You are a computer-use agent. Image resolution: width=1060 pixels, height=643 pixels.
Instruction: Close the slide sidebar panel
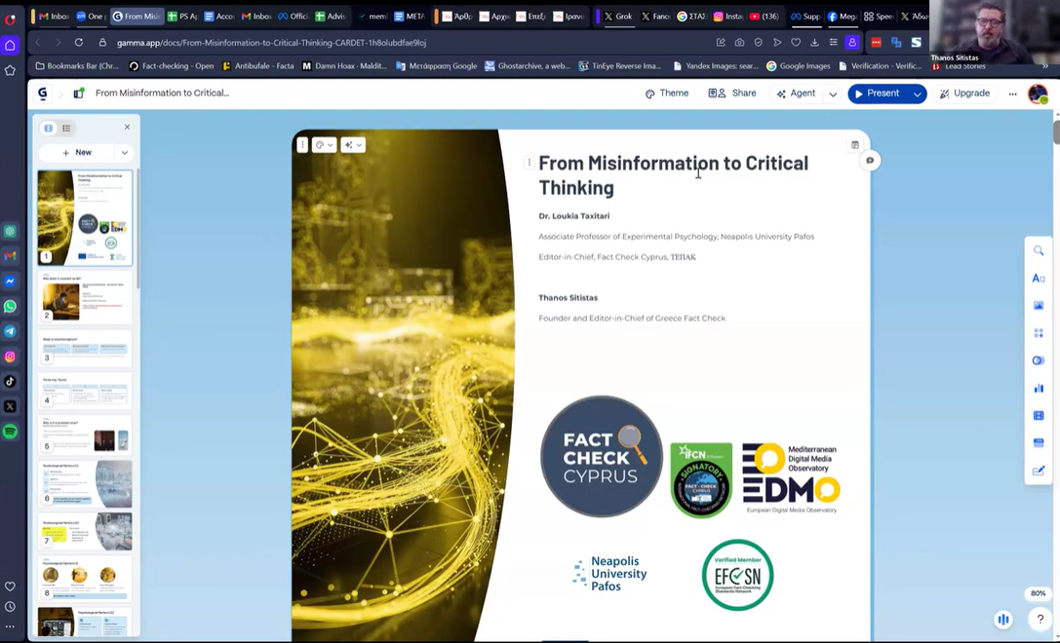point(127,127)
